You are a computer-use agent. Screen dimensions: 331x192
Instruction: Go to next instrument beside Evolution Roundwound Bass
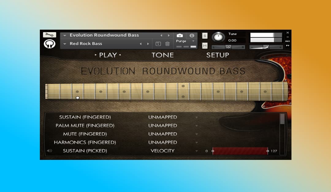tap(169, 35)
